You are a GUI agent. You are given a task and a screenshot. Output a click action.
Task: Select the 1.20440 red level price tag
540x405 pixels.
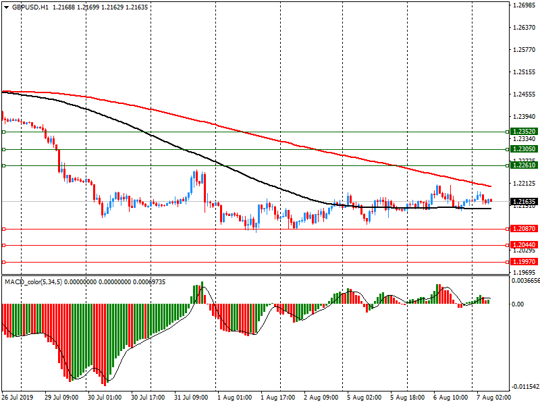pyautogui.click(x=524, y=245)
